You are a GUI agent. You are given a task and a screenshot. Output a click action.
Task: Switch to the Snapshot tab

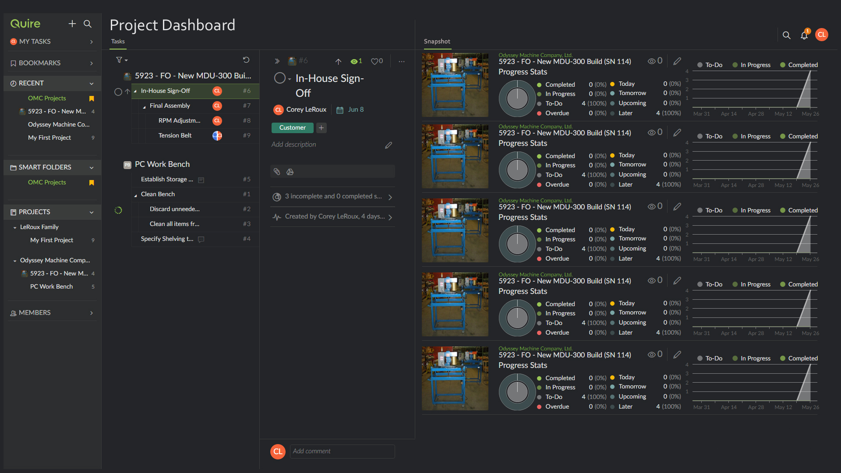tap(437, 42)
